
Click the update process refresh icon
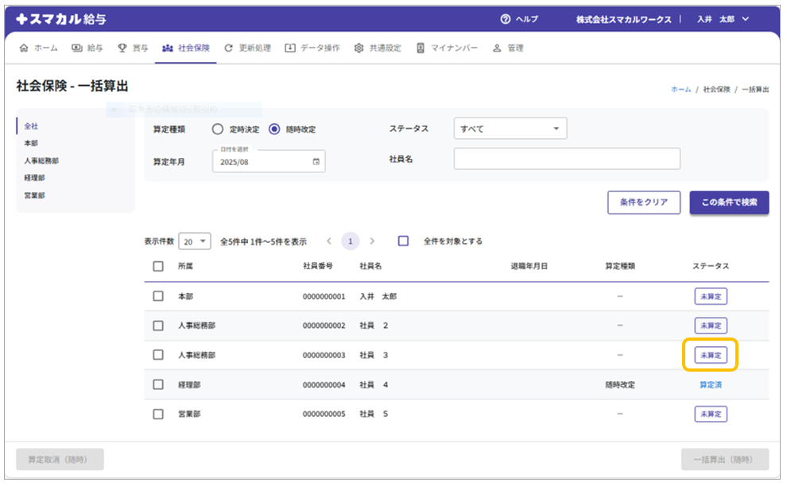(x=229, y=48)
